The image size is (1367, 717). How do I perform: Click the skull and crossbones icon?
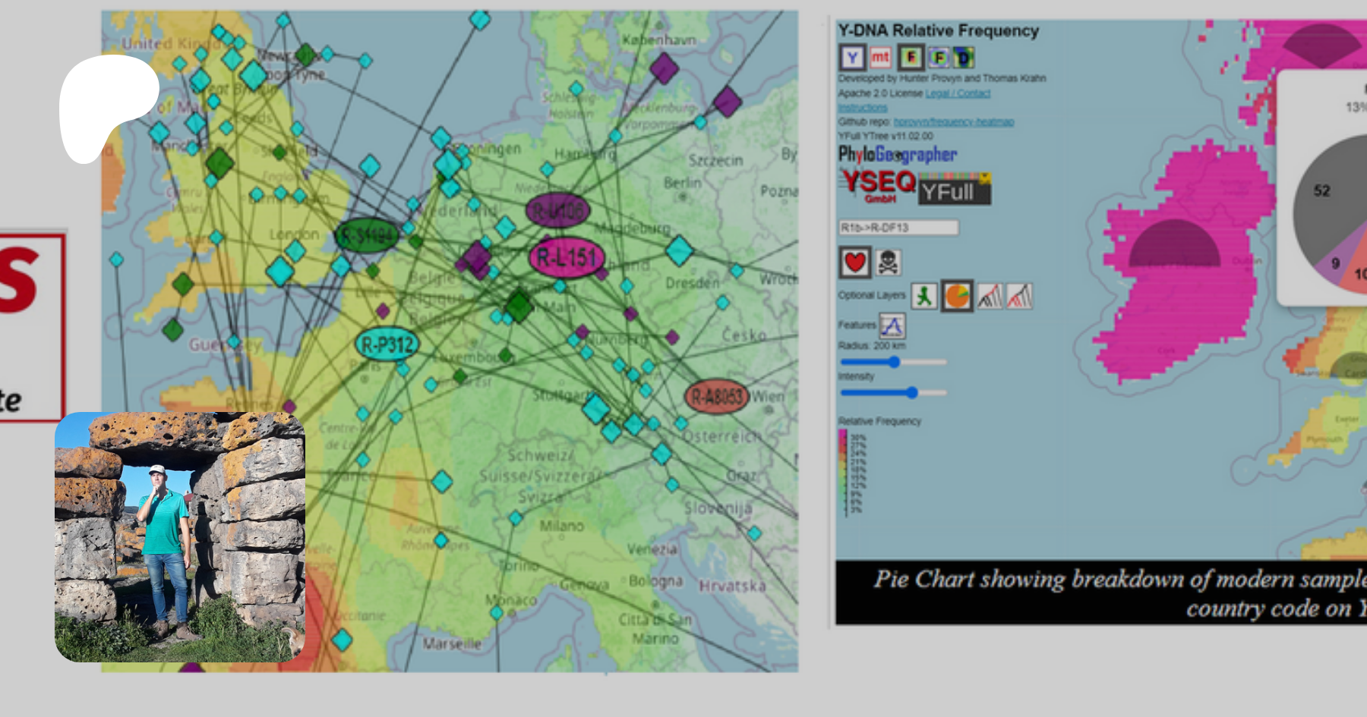click(888, 263)
